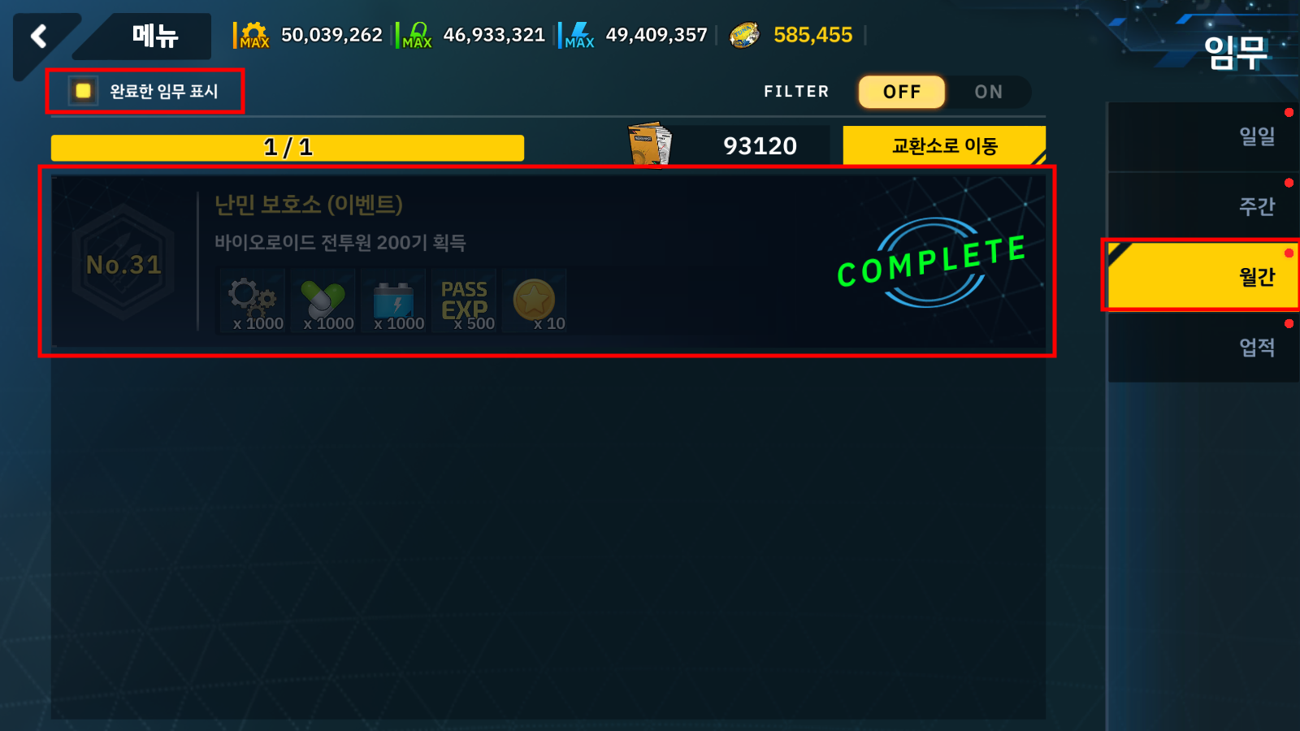This screenshot has height=731, width=1300.
Task: Select the gold star medal reward
Action: click(x=534, y=301)
